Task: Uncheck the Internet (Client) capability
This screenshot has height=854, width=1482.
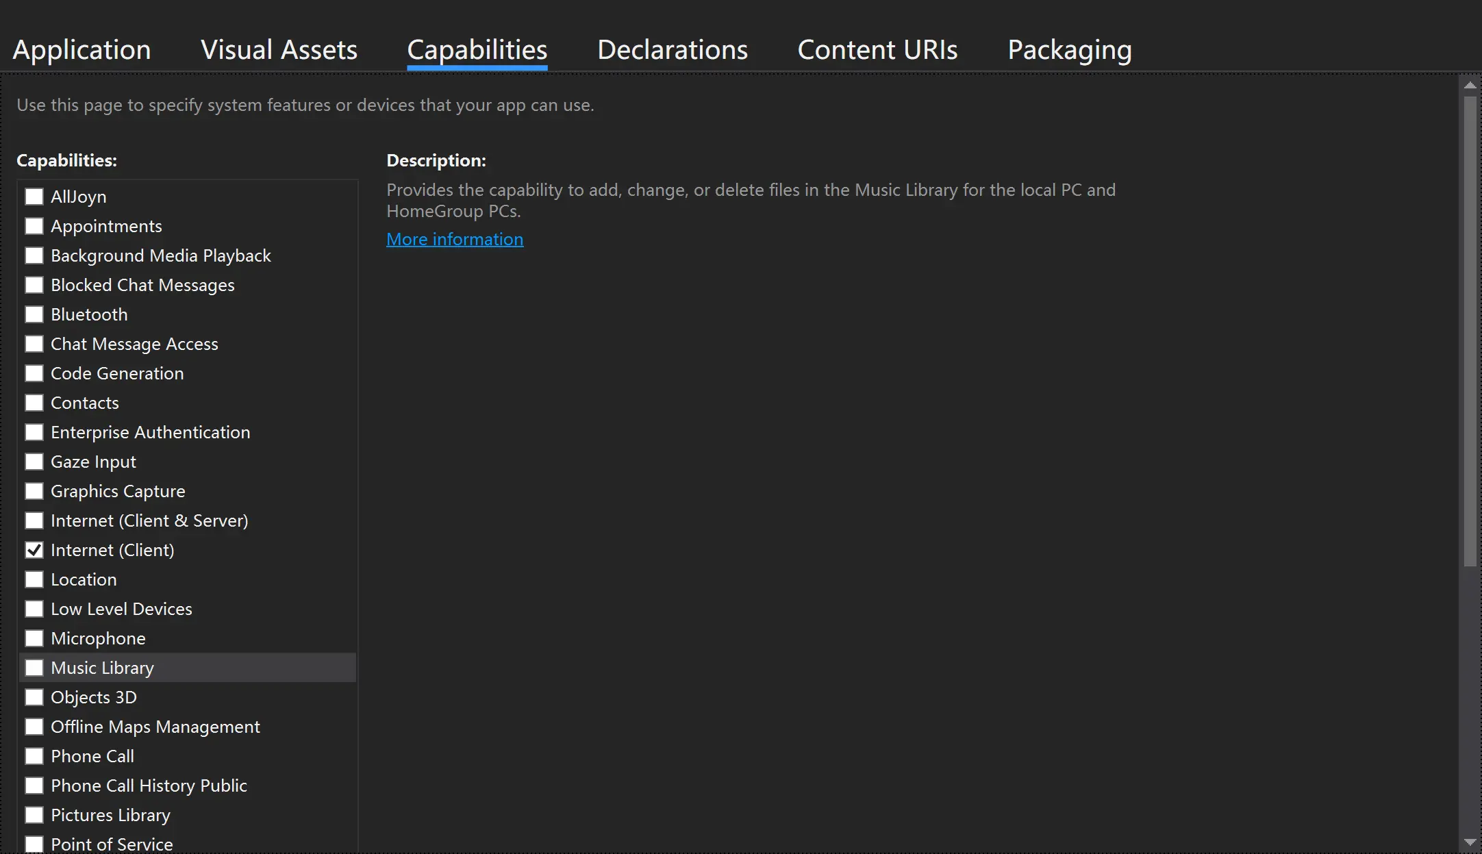Action: (34, 550)
